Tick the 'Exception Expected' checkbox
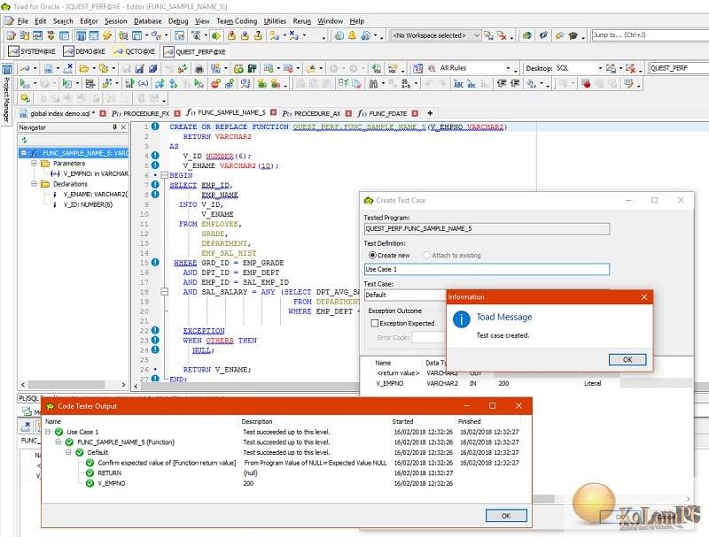 pyautogui.click(x=374, y=323)
